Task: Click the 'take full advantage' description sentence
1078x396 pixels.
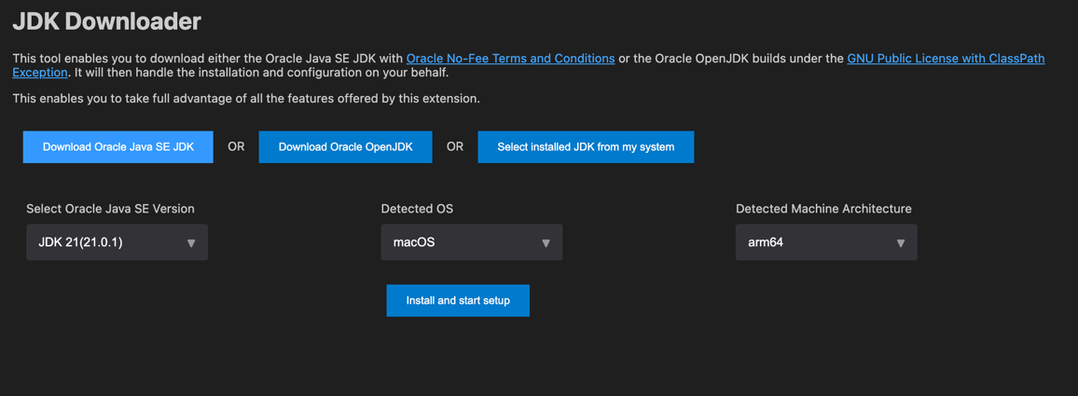Action: click(x=246, y=98)
